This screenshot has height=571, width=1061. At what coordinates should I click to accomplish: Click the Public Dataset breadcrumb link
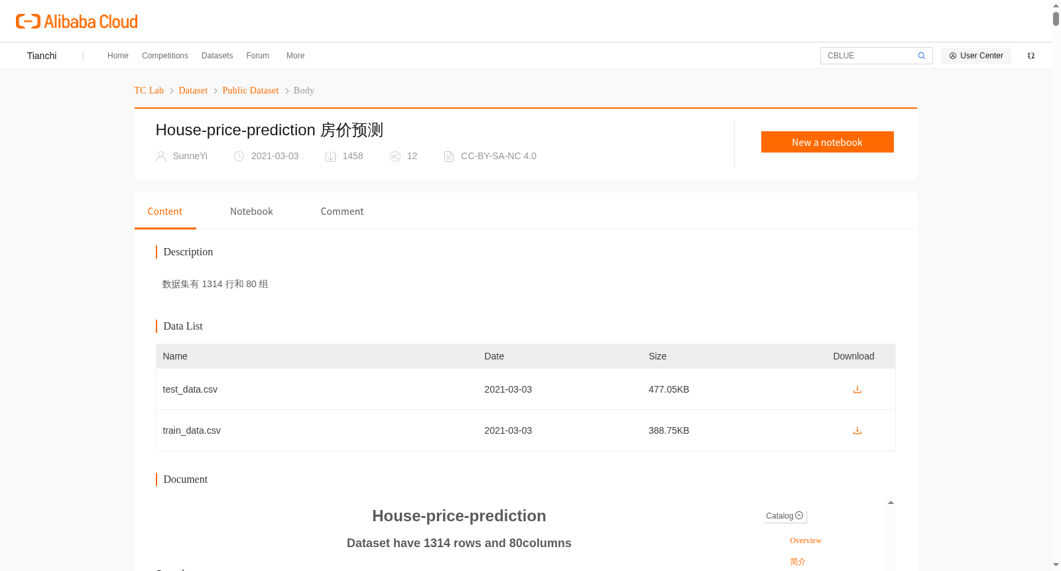click(x=251, y=91)
